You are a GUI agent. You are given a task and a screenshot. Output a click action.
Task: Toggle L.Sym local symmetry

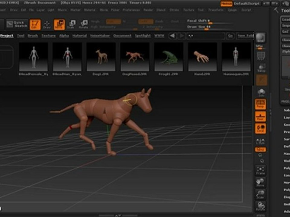(x=260, y=141)
